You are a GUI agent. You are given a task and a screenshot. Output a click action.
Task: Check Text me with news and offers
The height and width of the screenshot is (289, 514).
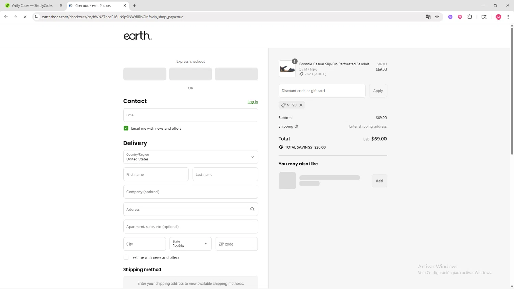pos(126,257)
